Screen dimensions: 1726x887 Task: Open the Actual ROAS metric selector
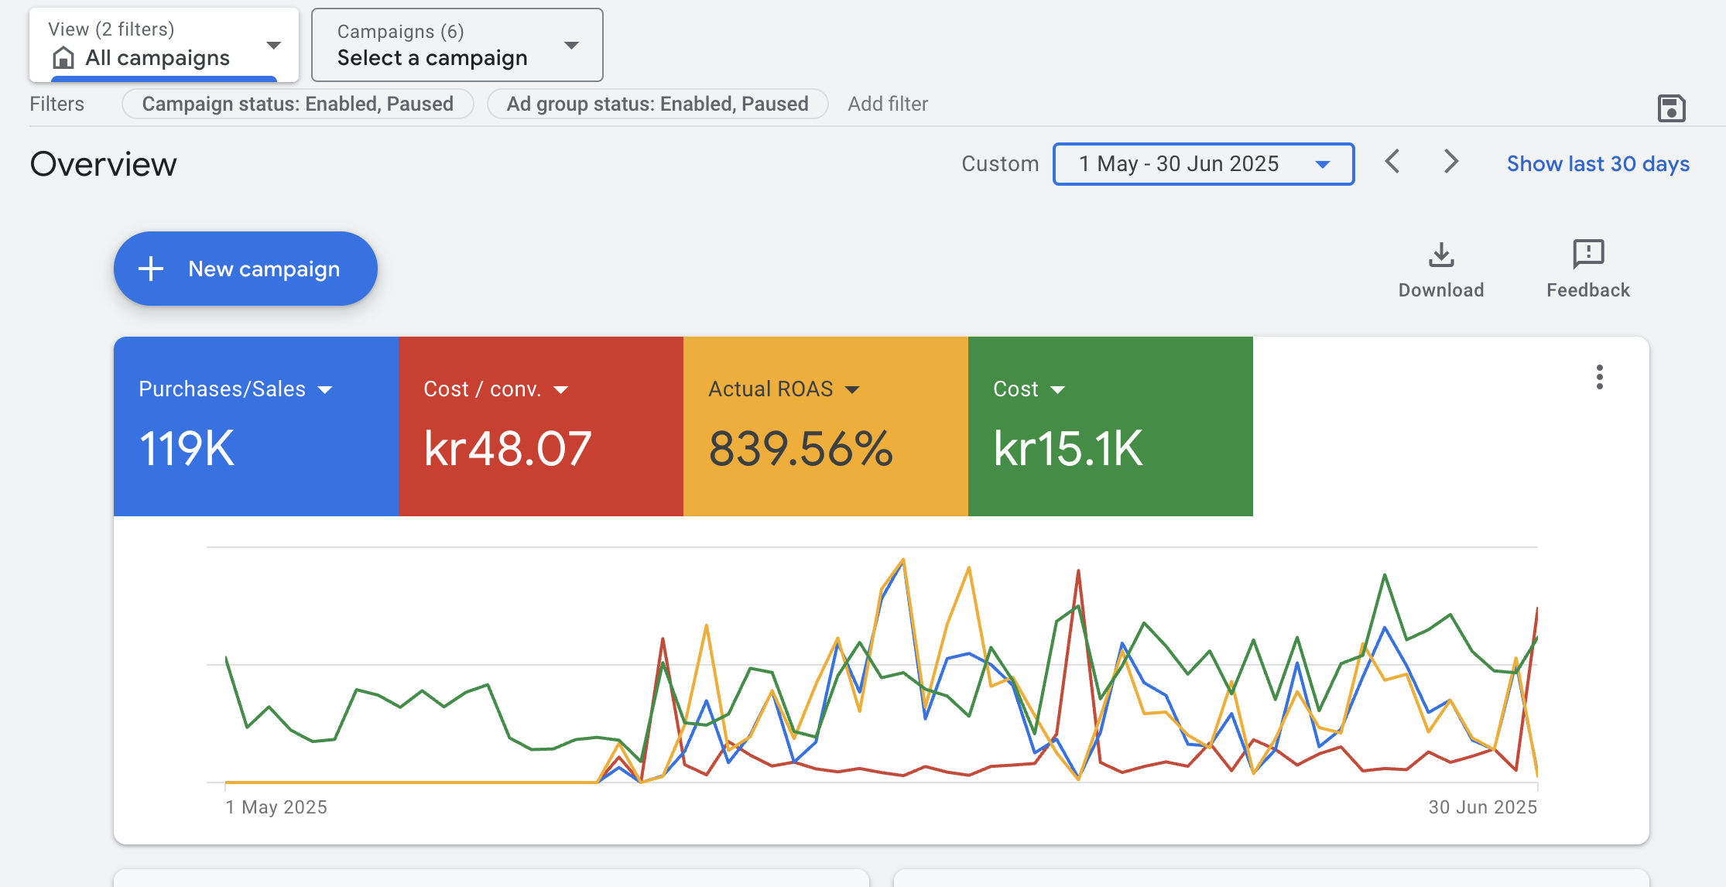tap(852, 389)
